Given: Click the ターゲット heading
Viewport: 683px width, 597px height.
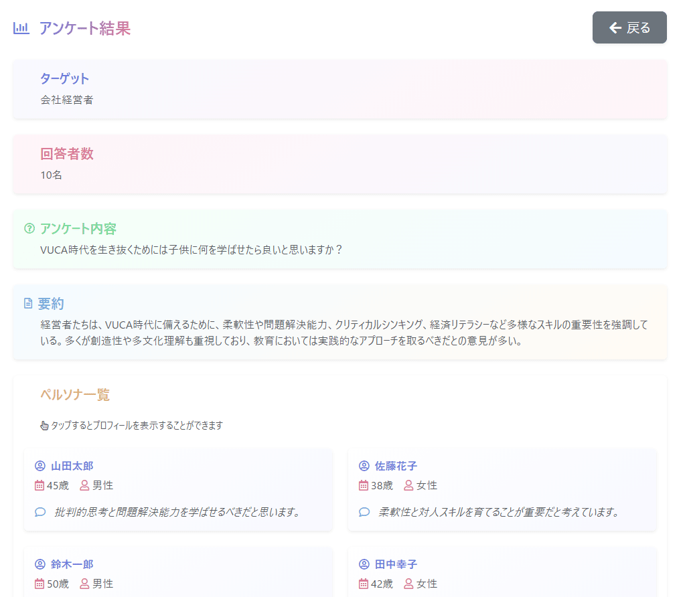Looking at the screenshot, I should click(x=64, y=78).
